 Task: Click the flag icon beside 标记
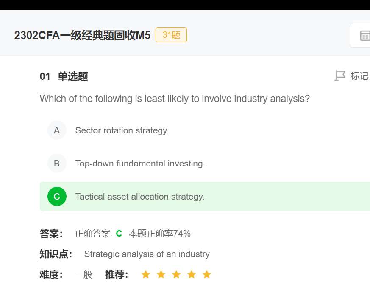(x=340, y=76)
